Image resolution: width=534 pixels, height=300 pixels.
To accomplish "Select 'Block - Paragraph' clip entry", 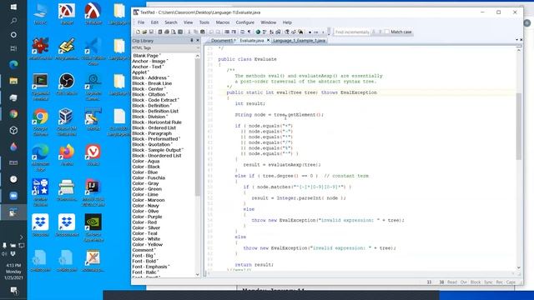I will (152, 133).
